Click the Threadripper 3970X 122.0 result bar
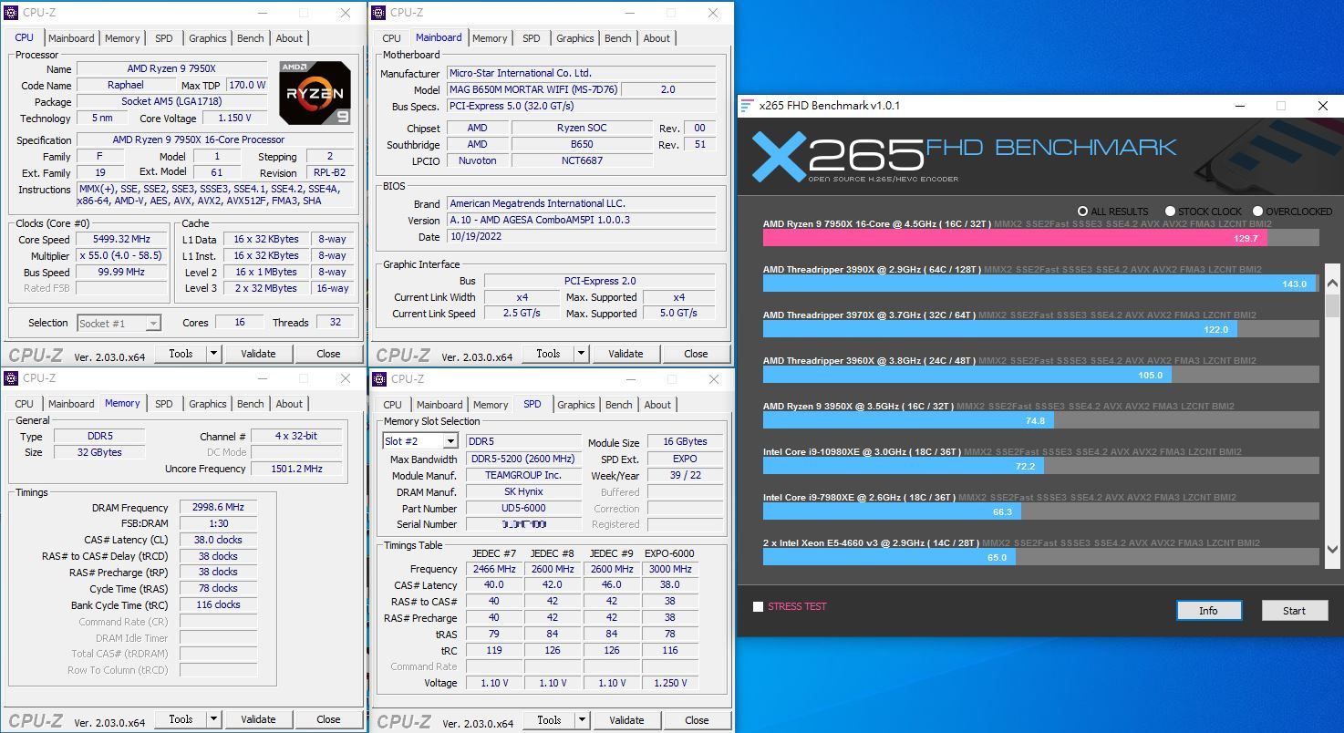 click(1000, 329)
